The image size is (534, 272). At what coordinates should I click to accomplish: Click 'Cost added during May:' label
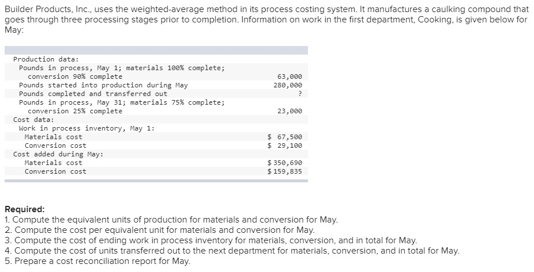(58, 154)
